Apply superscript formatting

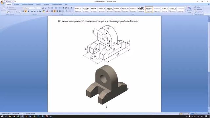37,11
